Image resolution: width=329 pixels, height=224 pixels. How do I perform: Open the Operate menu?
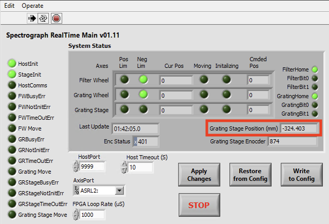tap(32, 5)
